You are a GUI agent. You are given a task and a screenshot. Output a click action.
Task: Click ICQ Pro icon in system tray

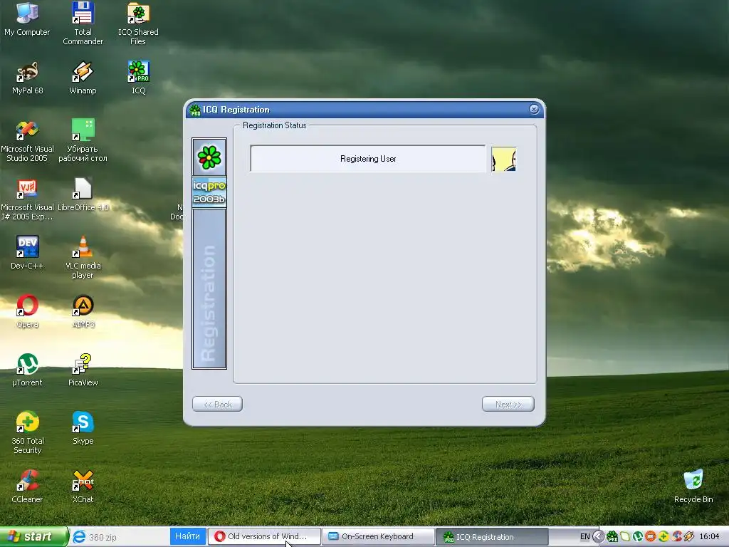(x=612, y=536)
